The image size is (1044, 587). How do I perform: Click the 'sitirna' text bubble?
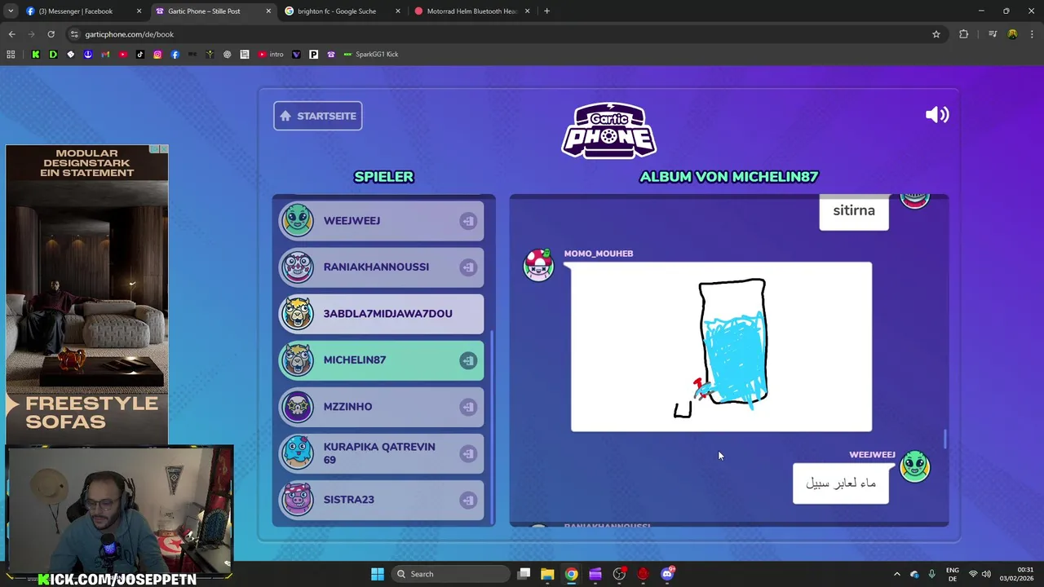coord(854,210)
